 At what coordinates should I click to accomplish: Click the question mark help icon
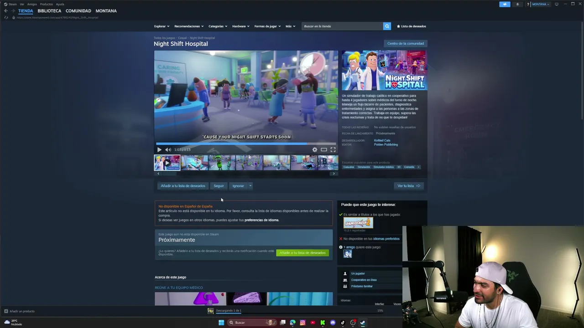(528, 4)
